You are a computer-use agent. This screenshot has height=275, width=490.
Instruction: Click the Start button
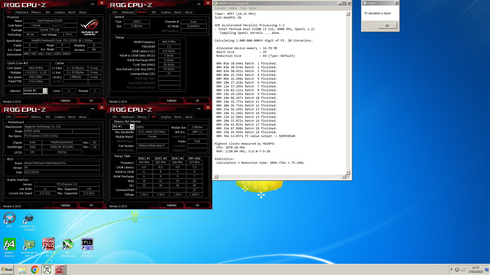tap(7, 270)
